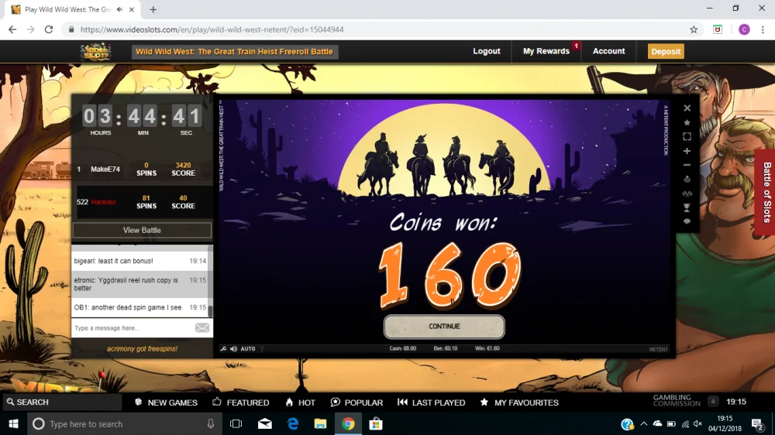Open the crossed flags battle icon
This screenshot has width=775, height=435.
(687, 194)
